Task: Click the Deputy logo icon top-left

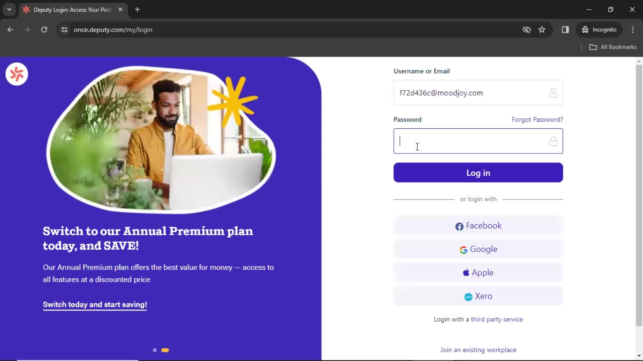Action: click(x=17, y=74)
